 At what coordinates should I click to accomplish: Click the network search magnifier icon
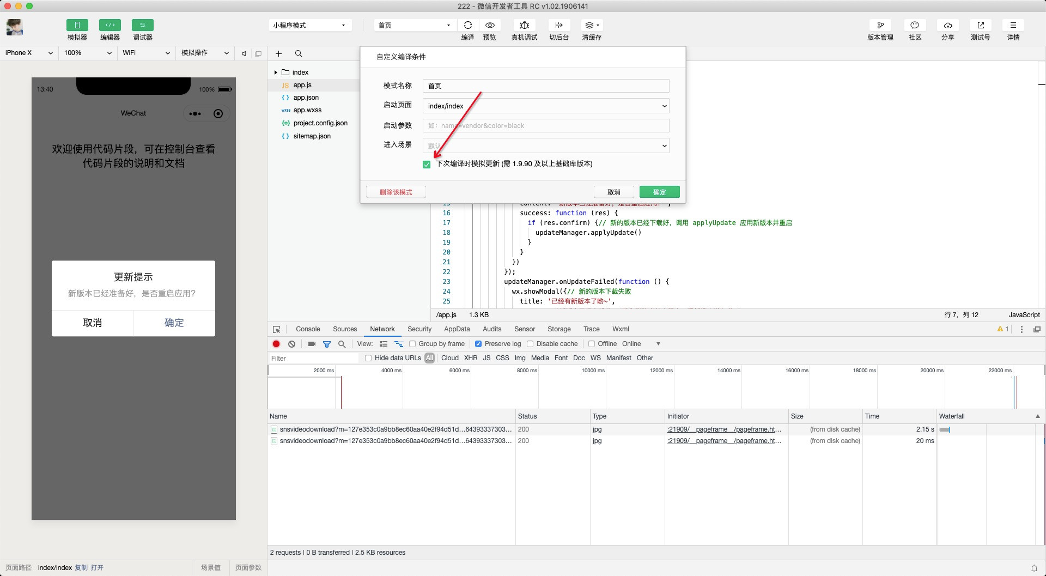point(342,344)
